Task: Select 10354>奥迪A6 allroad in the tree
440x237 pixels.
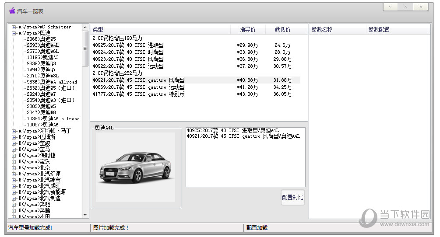Action: 53,119
